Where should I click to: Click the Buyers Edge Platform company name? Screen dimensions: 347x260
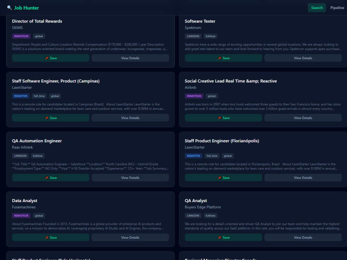tap(203, 207)
